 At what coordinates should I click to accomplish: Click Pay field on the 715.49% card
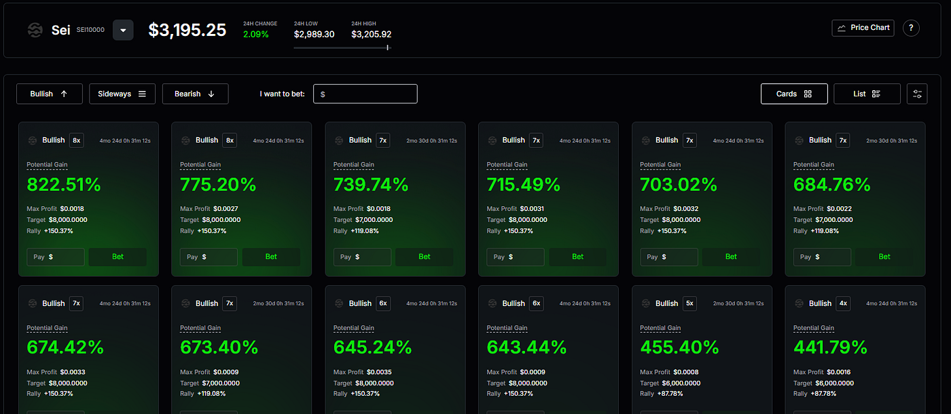coord(516,257)
